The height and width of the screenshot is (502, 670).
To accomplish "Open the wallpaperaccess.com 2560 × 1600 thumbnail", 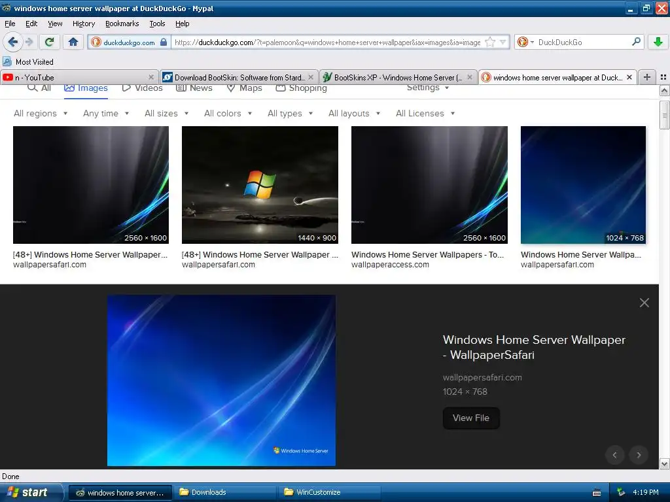I will click(429, 185).
